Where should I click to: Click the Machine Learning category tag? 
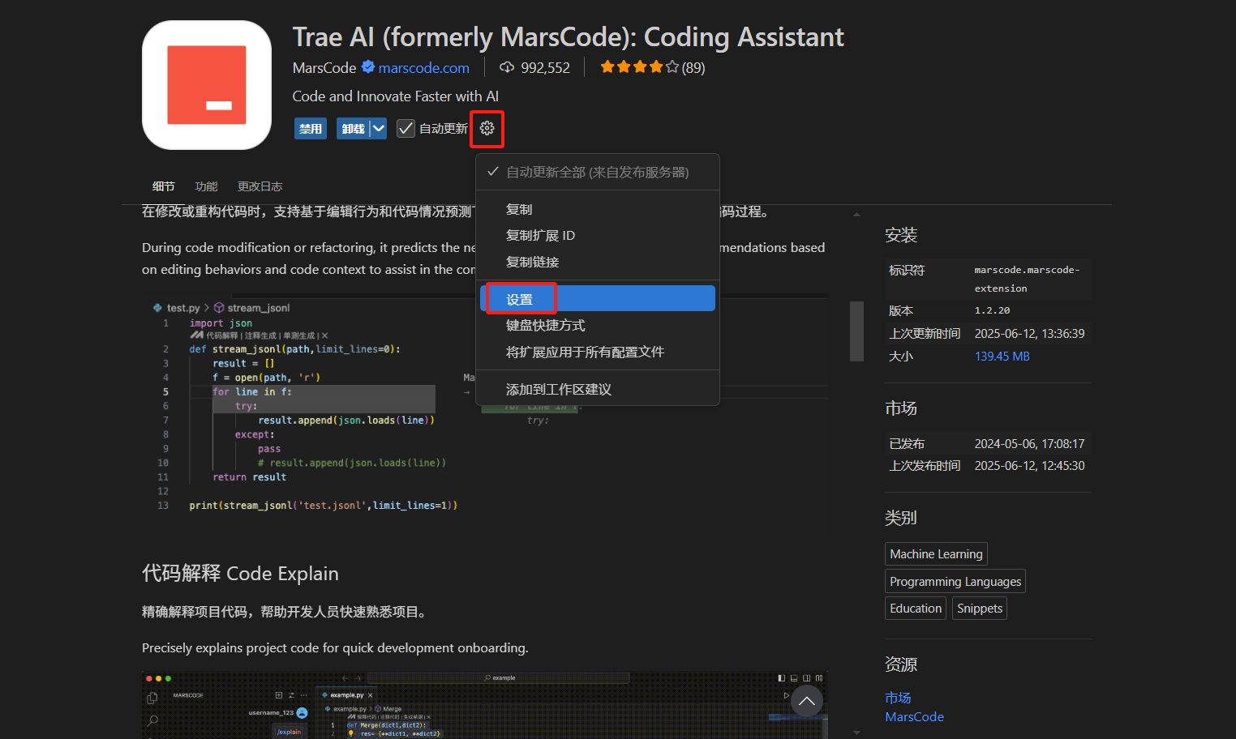tap(936, 554)
